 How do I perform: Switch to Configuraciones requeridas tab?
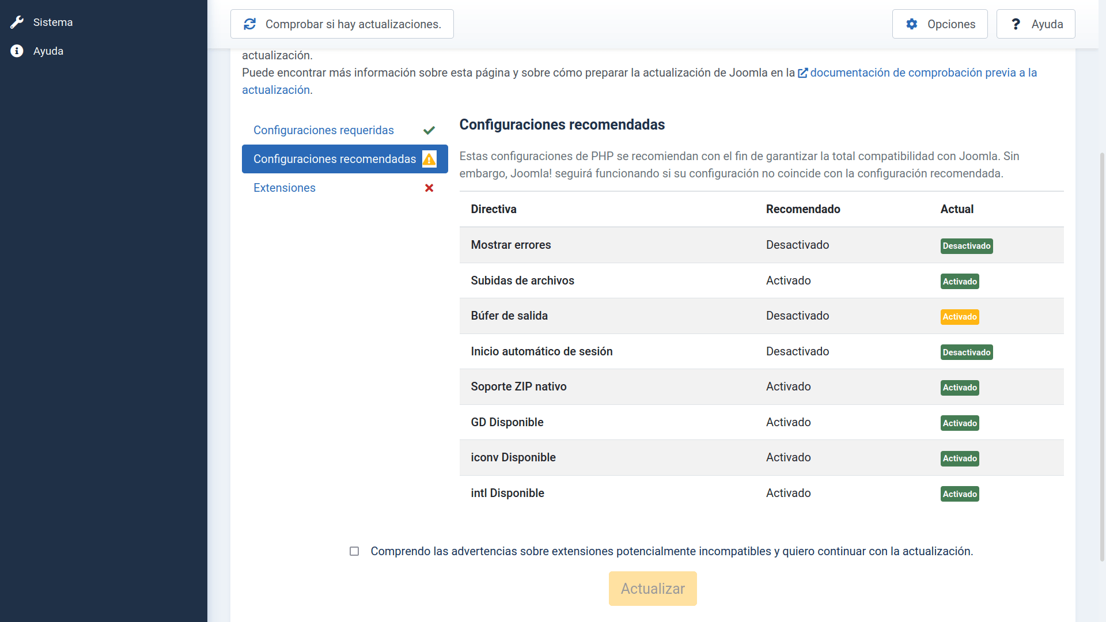click(x=344, y=130)
